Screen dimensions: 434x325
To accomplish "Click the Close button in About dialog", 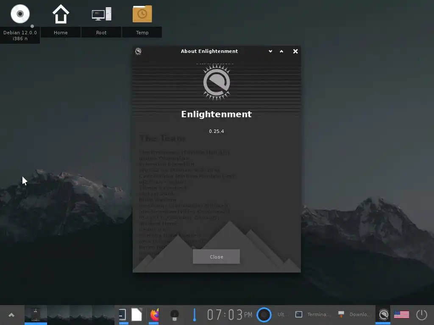I will pyautogui.click(x=216, y=256).
